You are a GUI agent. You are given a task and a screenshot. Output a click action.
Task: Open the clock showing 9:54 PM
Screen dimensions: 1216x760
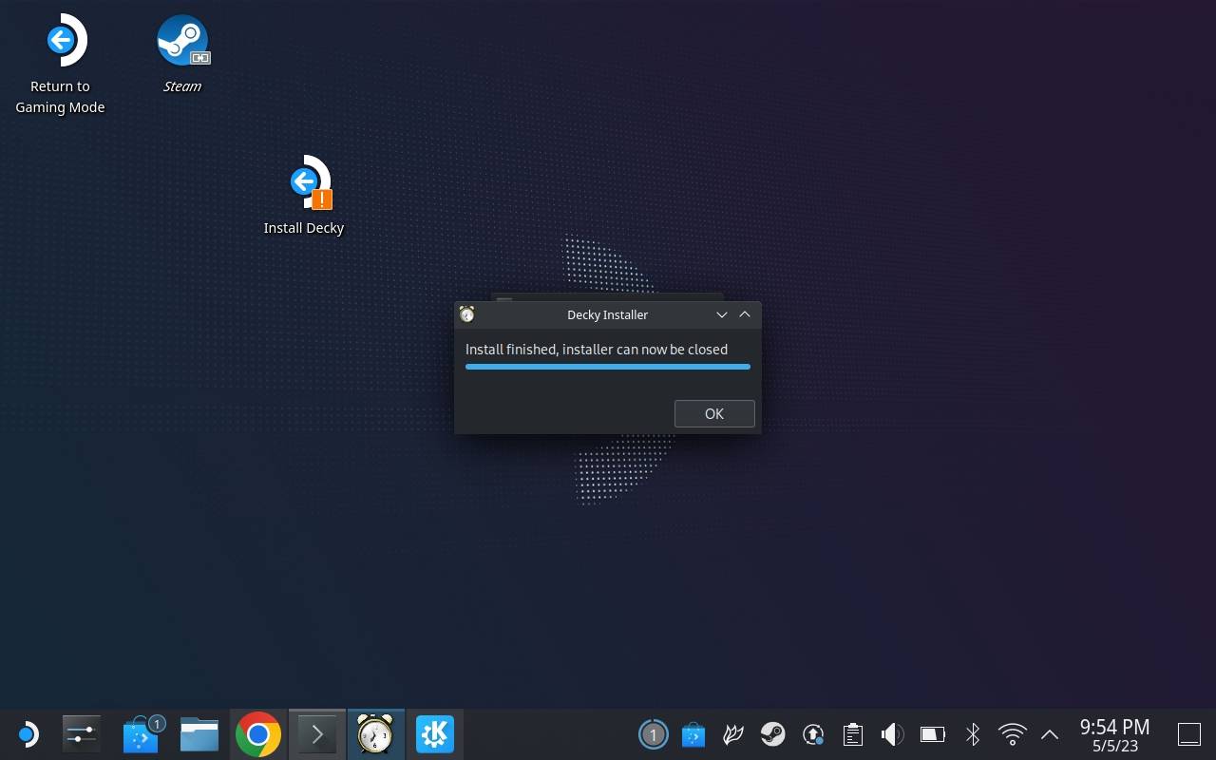tap(1114, 734)
